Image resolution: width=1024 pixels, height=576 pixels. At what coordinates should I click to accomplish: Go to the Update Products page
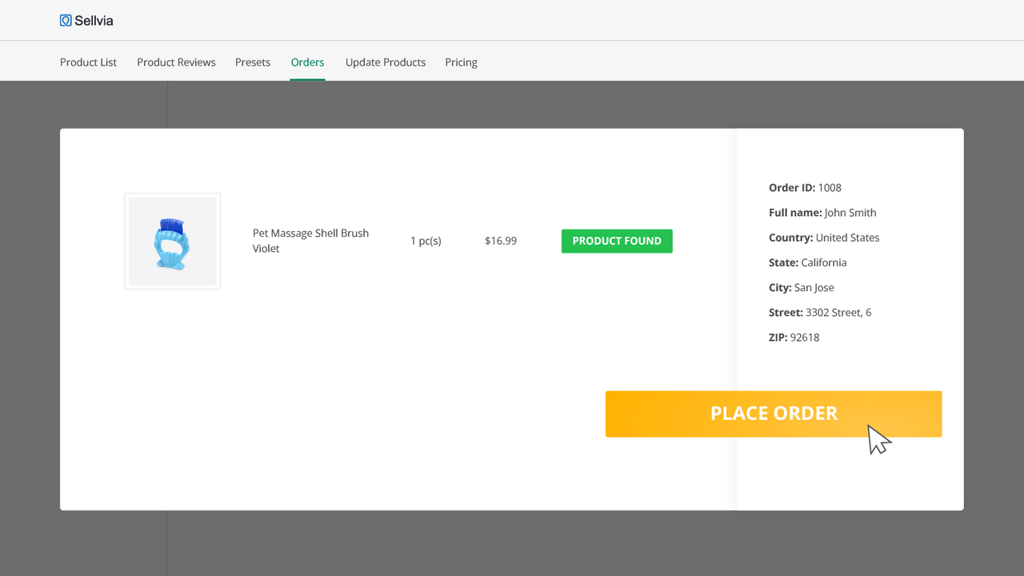point(386,62)
